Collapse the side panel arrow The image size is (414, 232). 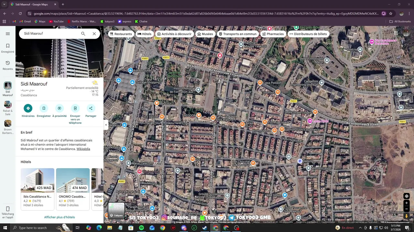pyautogui.click(x=106, y=125)
